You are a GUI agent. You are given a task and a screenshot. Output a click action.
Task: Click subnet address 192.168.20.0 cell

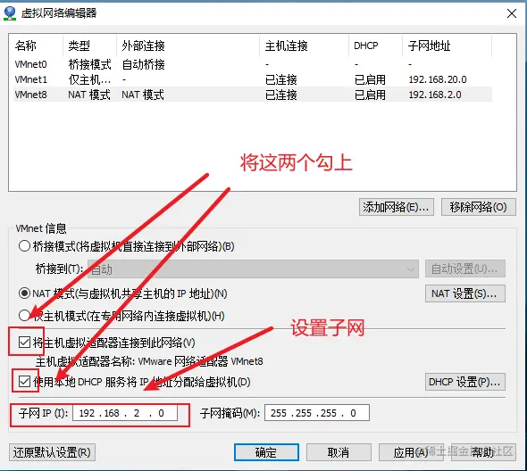coord(438,79)
